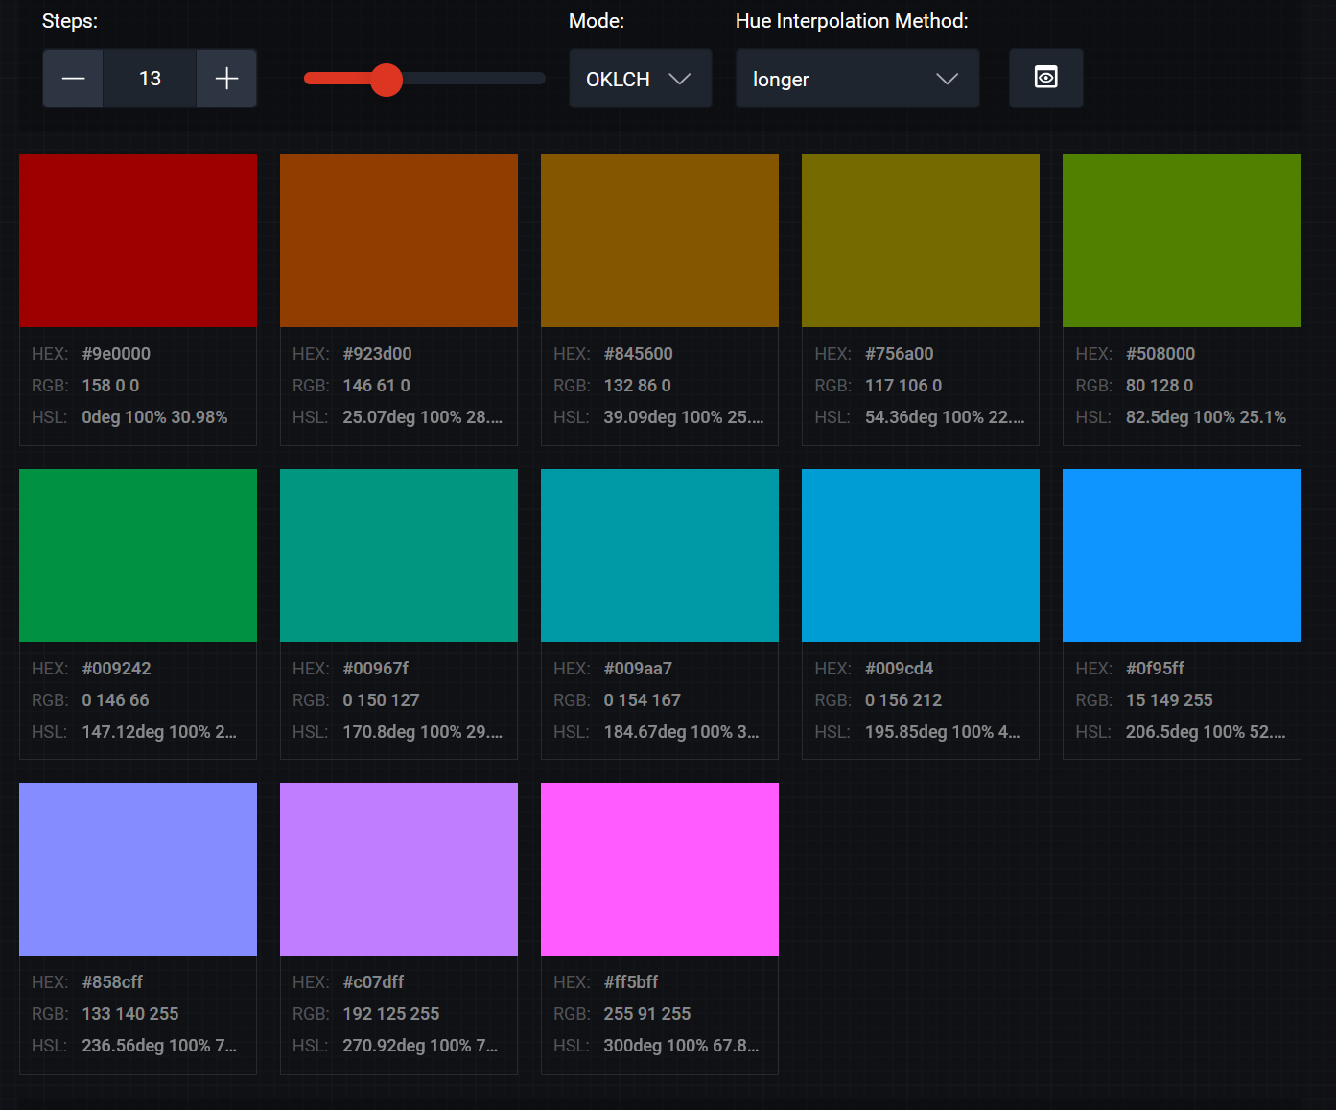Select the RGB value 0 156 212
This screenshot has height=1110, width=1336.
[x=903, y=700]
